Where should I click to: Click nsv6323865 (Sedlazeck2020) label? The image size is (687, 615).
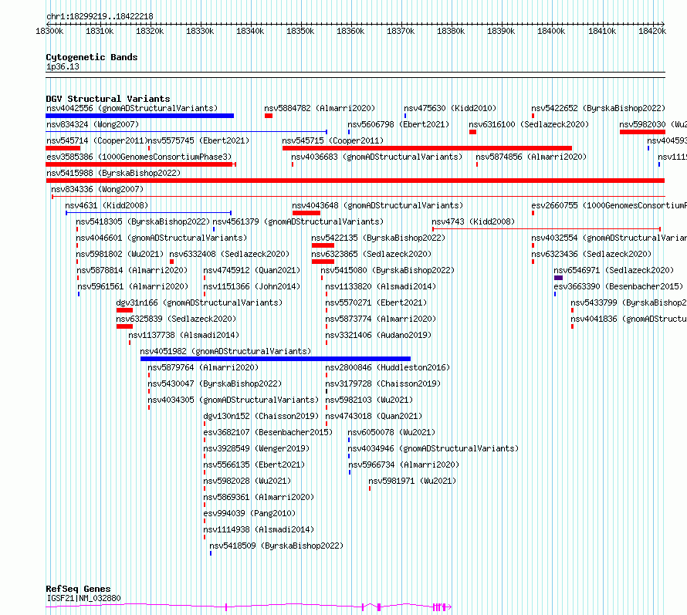point(371,254)
